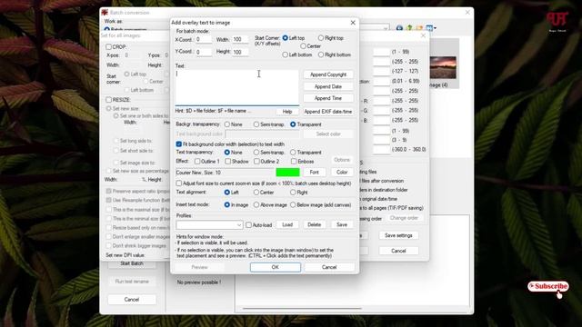Click the X-Coord input field
Image resolution: width=582 pixels, height=327 pixels.
[204, 39]
